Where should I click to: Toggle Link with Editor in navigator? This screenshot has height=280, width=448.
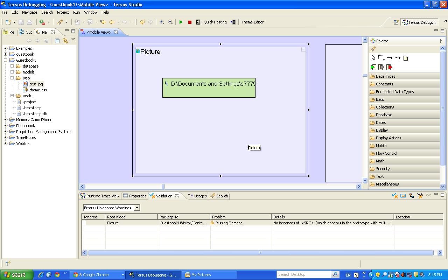click(65, 41)
